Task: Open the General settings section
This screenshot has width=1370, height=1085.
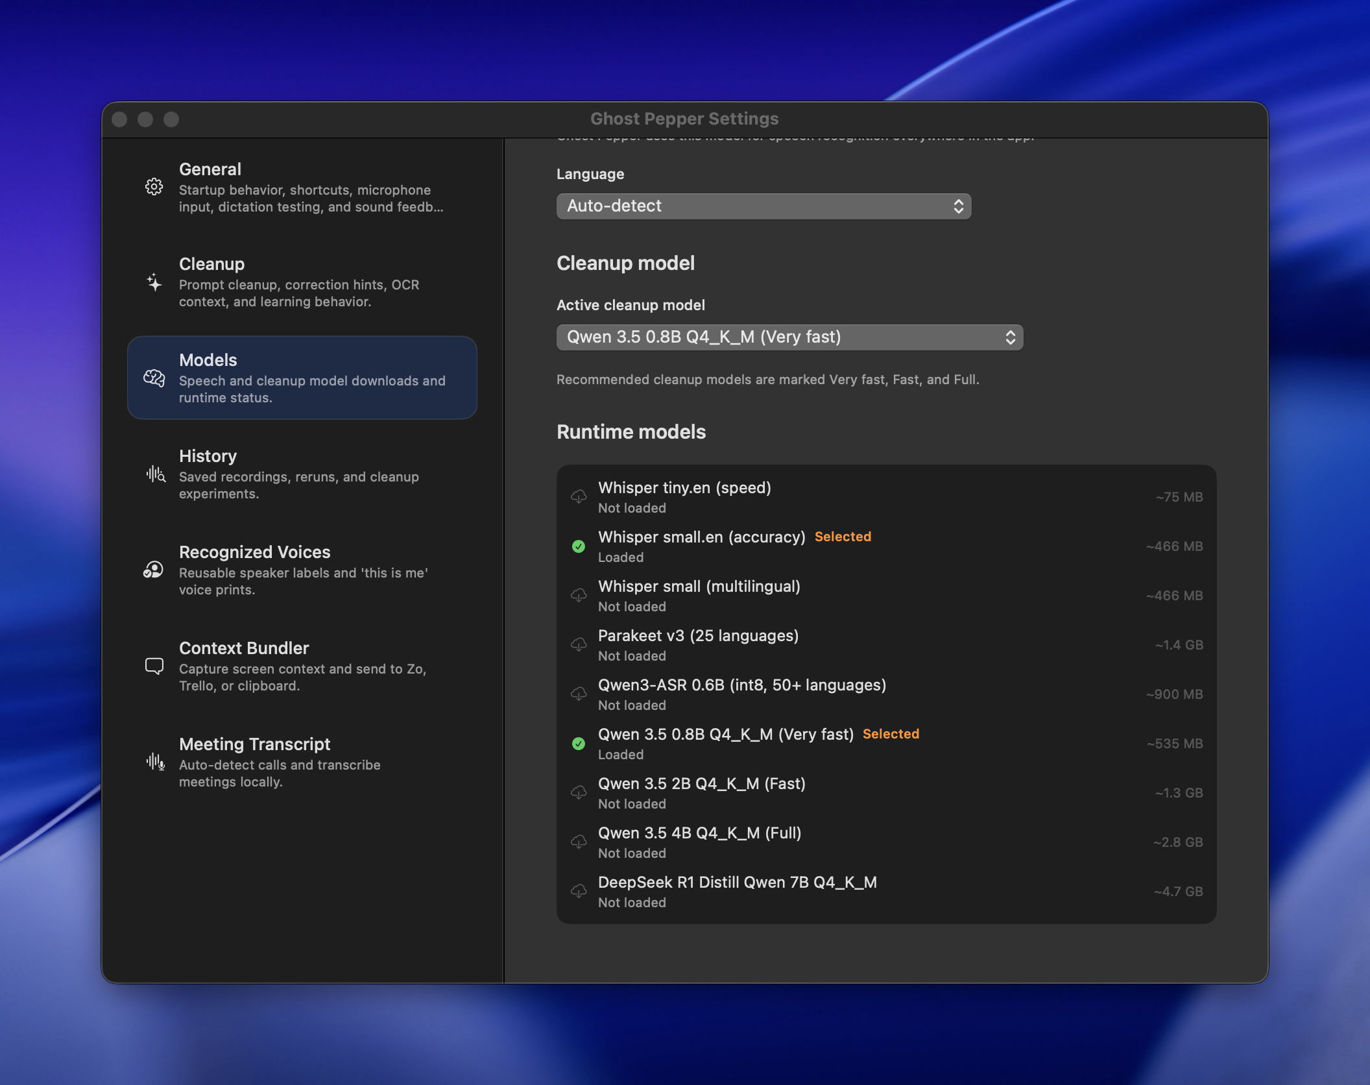Action: pos(302,187)
